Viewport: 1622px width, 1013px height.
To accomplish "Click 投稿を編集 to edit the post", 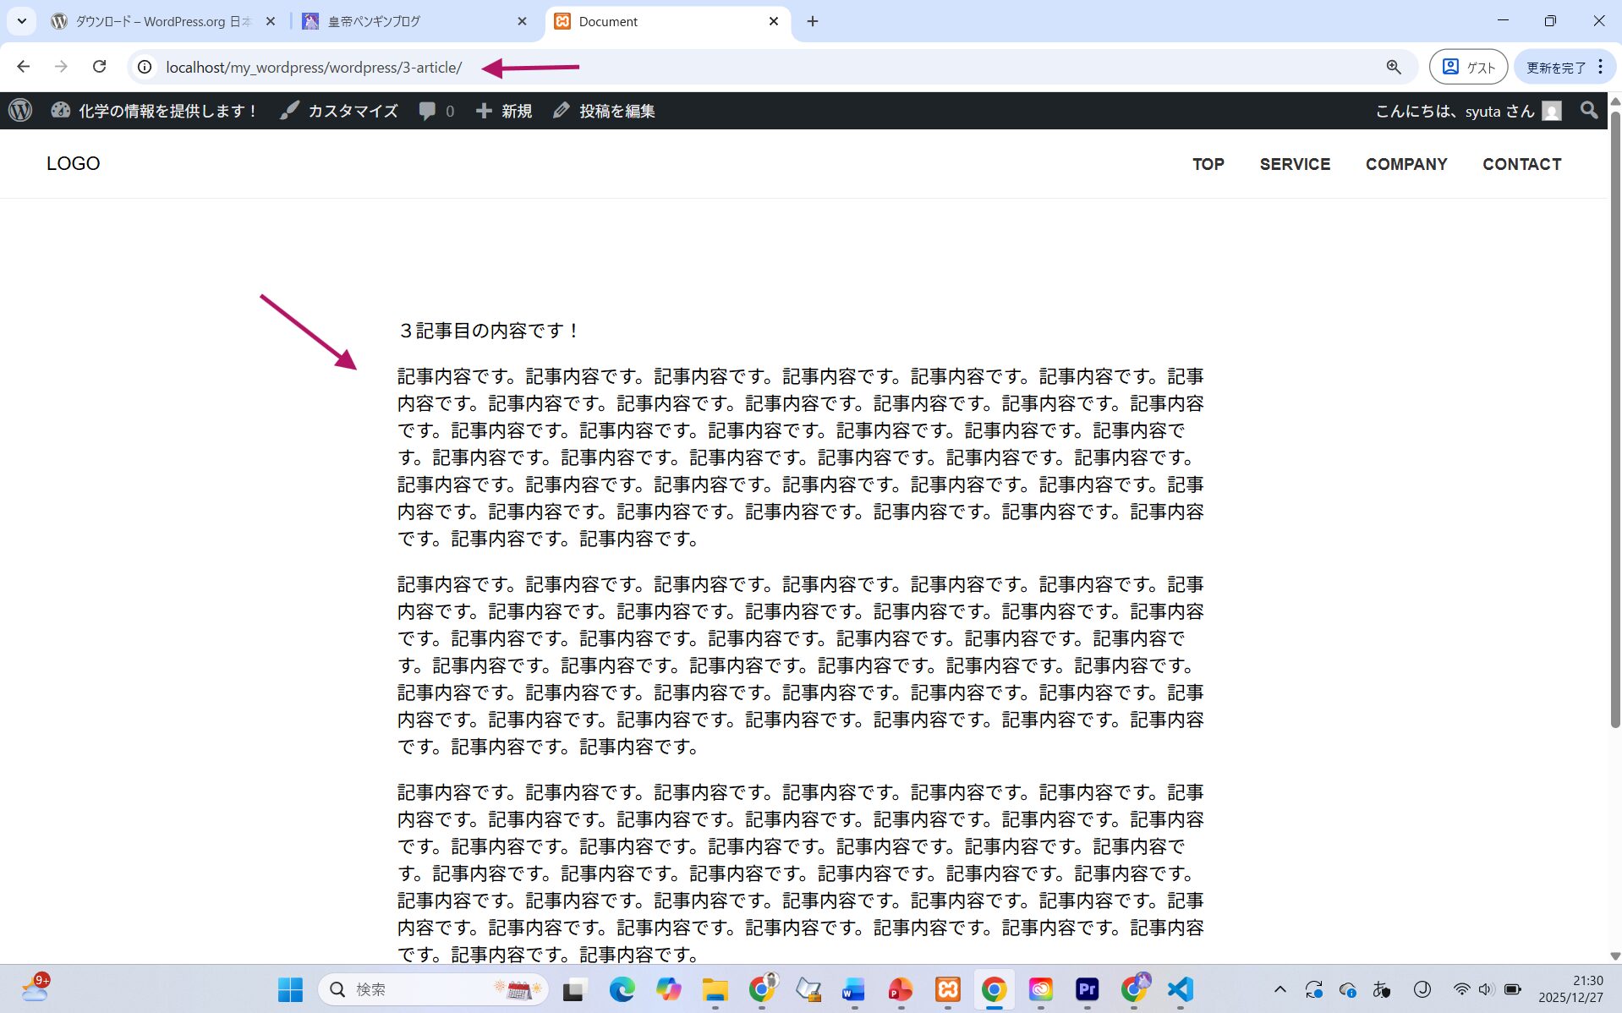I will pos(605,111).
